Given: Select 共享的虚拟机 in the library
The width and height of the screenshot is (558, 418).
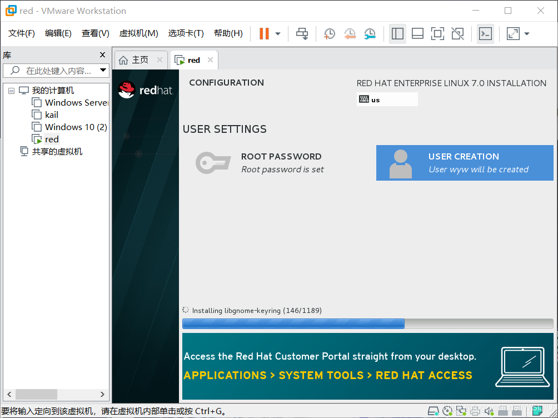Looking at the screenshot, I should click(x=57, y=151).
